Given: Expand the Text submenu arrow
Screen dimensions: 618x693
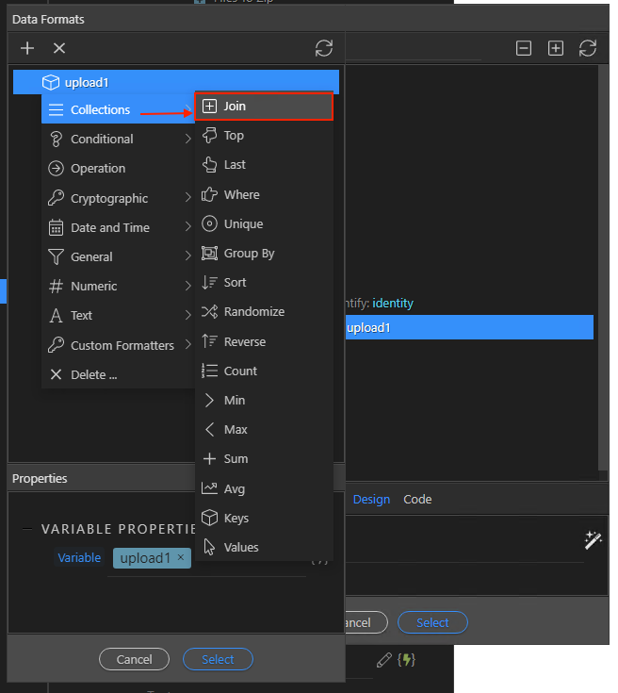Looking at the screenshot, I should click(188, 315).
